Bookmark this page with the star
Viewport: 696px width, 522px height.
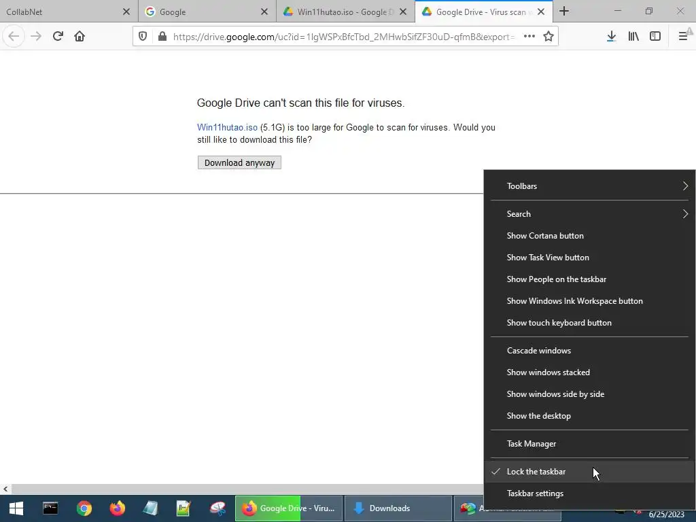pyautogui.click(x=549, y=37)
